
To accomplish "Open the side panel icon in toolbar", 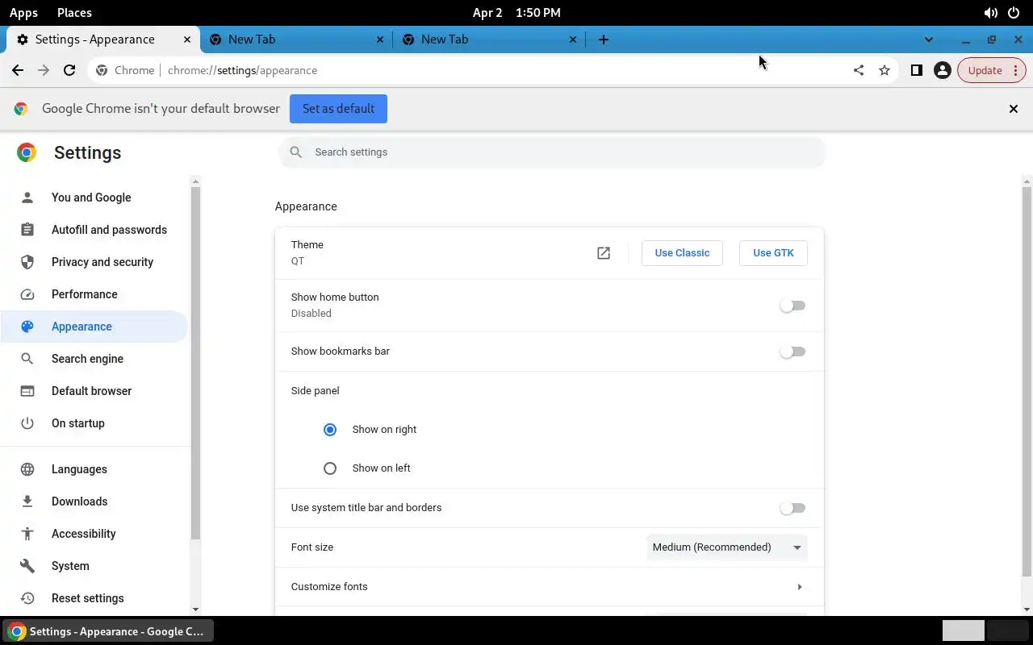I will tap(917, 70).
